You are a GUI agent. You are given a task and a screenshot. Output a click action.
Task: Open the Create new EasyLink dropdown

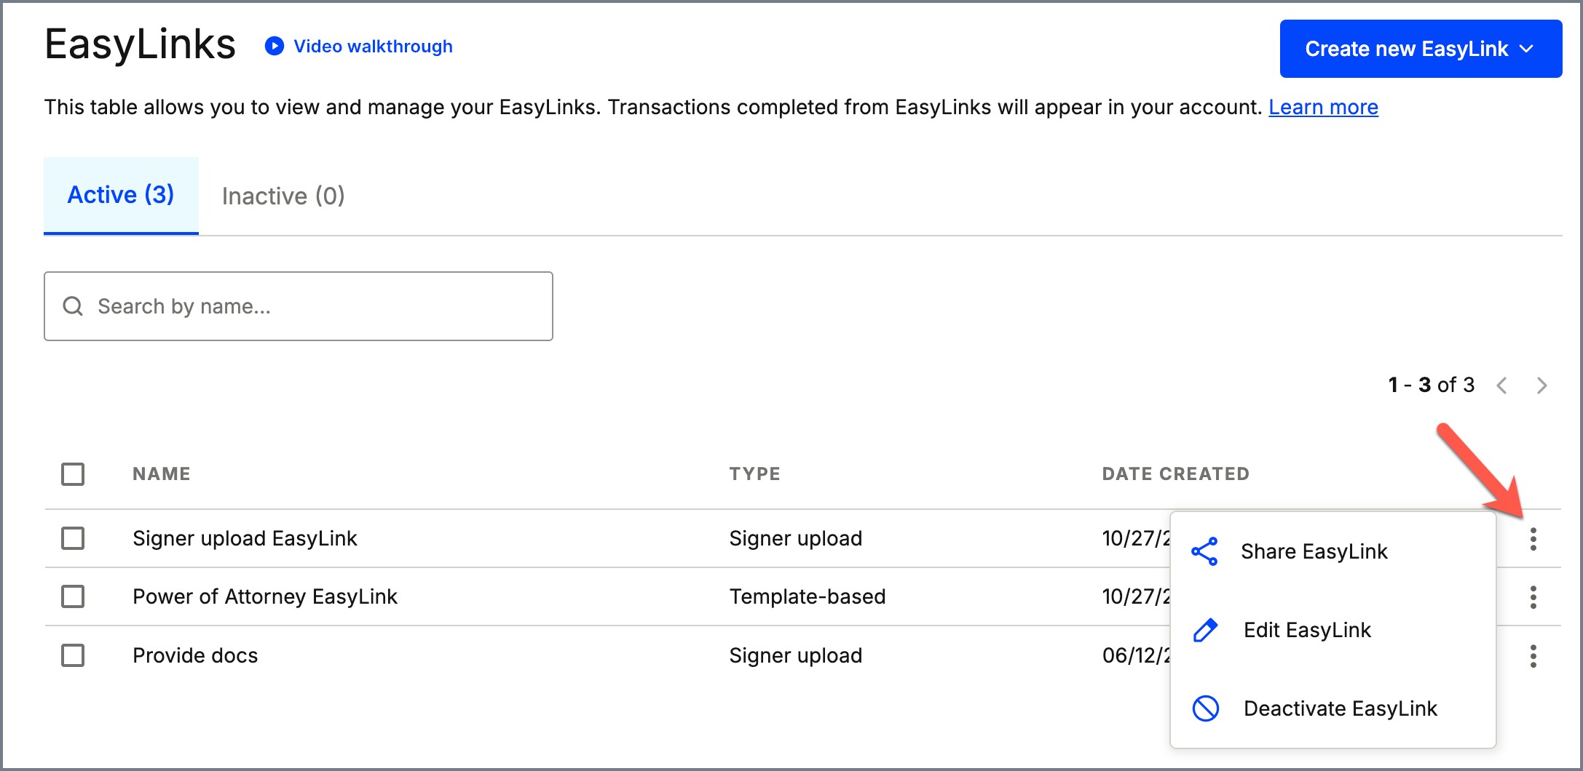point(1421,49)
